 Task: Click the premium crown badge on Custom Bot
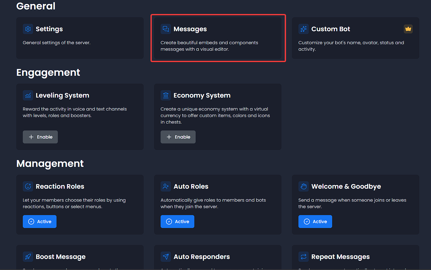coord(408,29)
